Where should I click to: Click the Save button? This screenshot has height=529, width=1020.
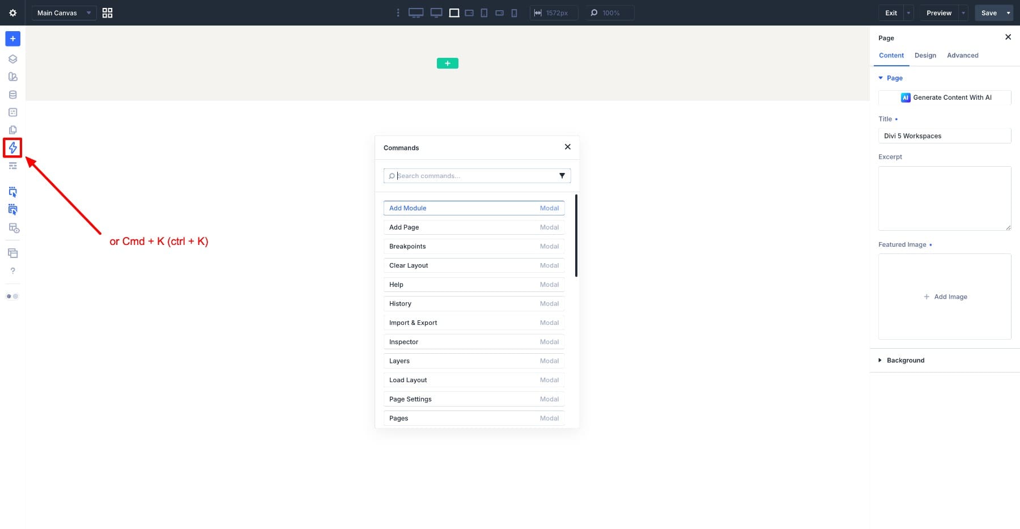coord(989,12)
